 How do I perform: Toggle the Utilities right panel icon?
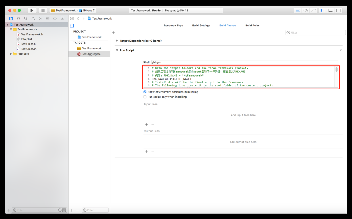pos(339,11)
